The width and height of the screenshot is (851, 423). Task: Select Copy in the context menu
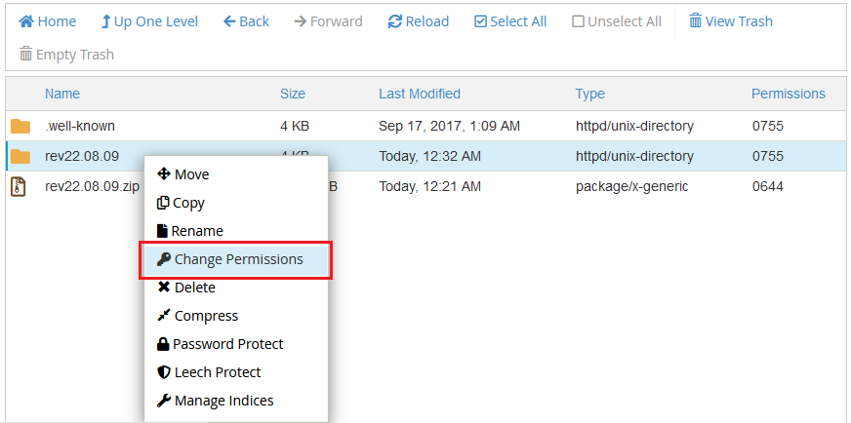point(181,203)
